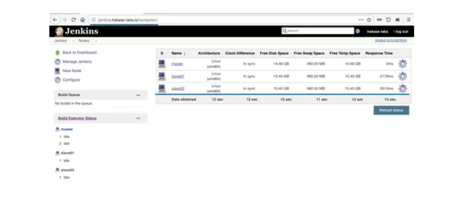Screen dimensions: 452x200
Task: Select the "Data obtained" row label
Action: [x=184, y=99]
